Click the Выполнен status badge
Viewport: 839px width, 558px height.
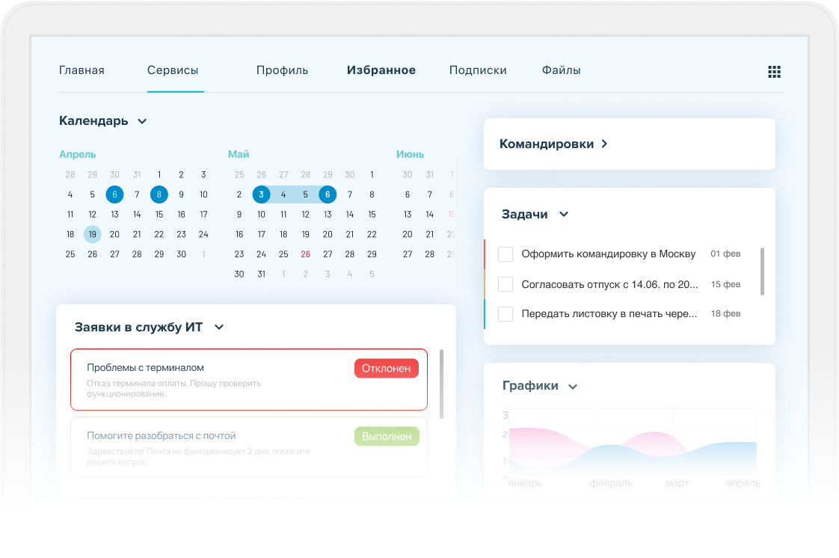(x=386, y=436)
